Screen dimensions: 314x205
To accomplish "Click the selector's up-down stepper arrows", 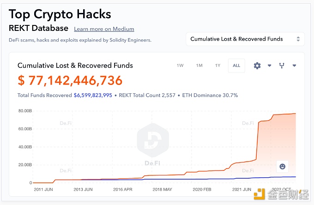I will coord(298,39).
